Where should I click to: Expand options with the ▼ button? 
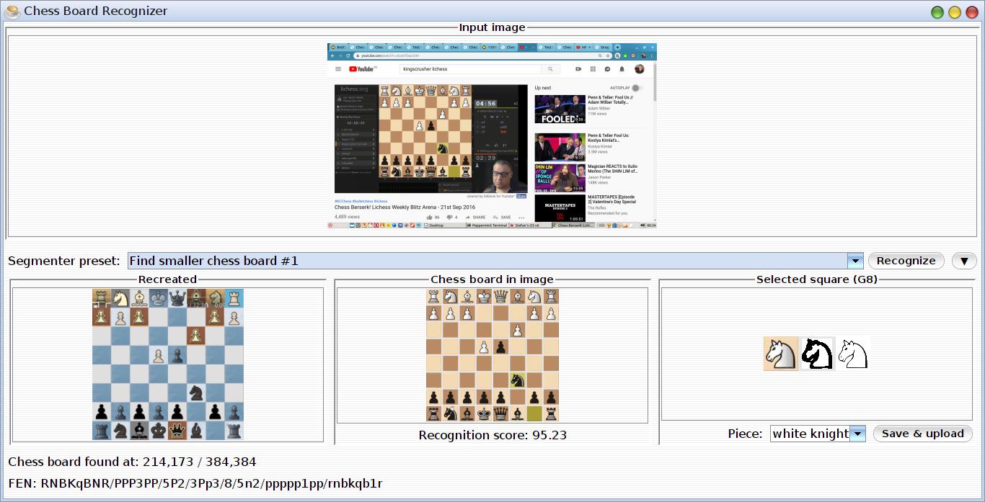[x=964, y=261]
